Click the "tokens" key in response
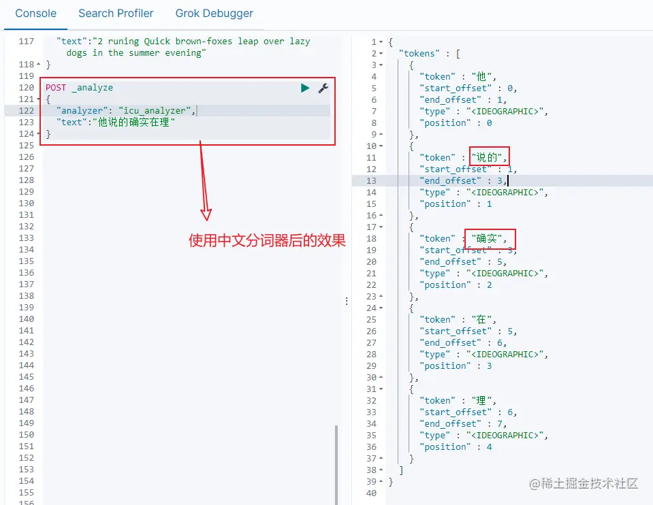Screen dimensions: 653x505 click(x=419, y=54)
